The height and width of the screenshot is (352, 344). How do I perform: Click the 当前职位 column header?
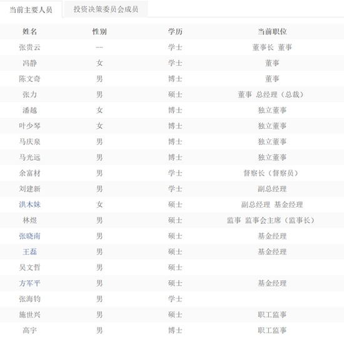272,31
